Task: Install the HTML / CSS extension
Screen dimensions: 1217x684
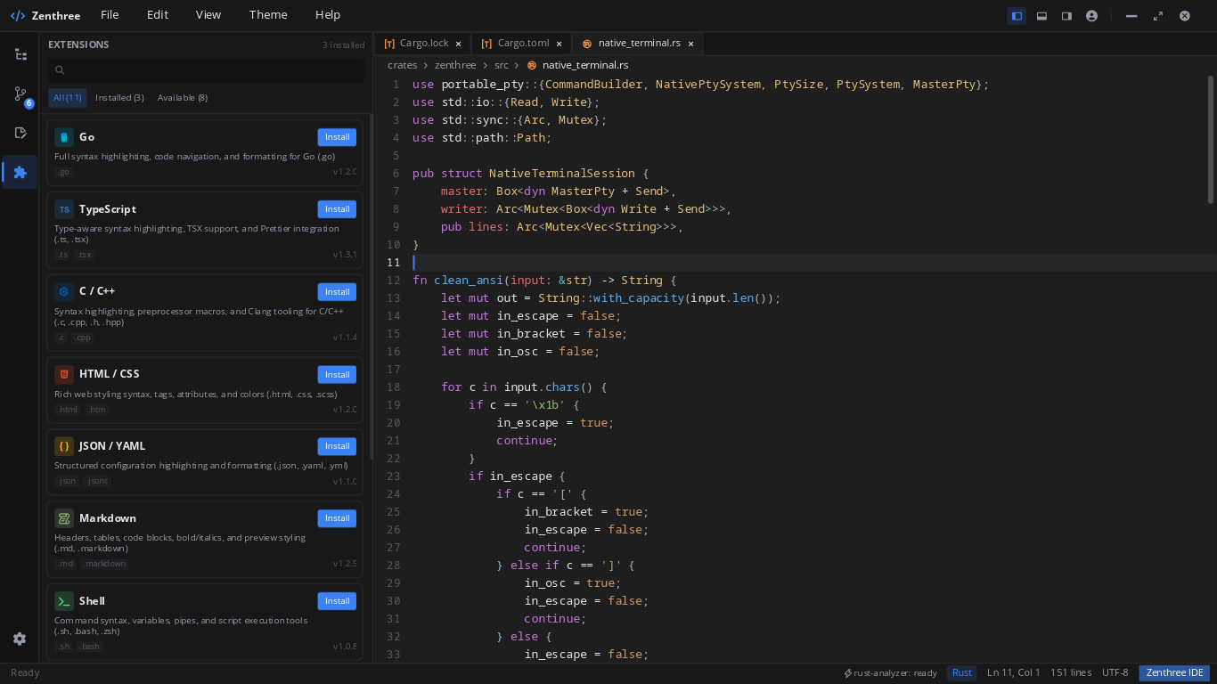Action: [337, 375]
